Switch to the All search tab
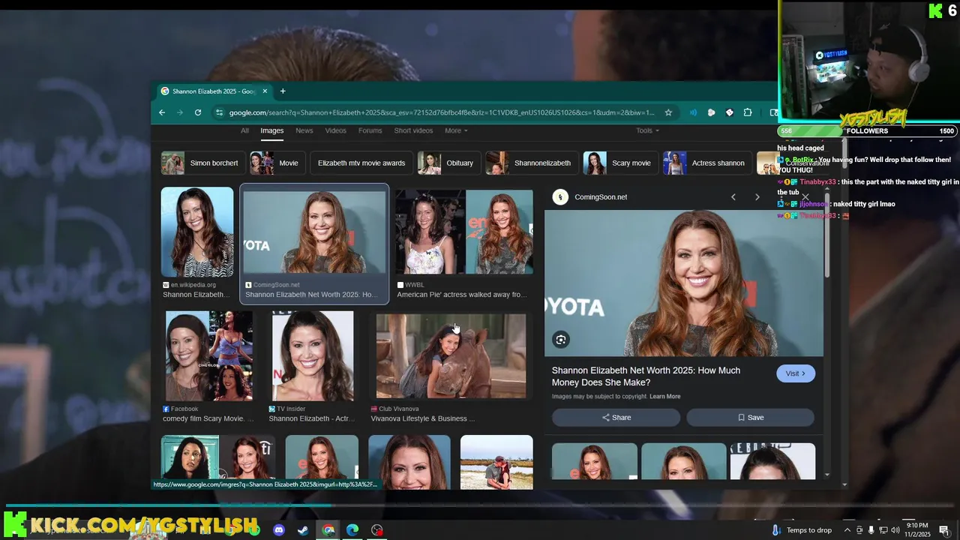Image resolution: width=960 pixels, height=540 pixels. (x=244, y=130)
